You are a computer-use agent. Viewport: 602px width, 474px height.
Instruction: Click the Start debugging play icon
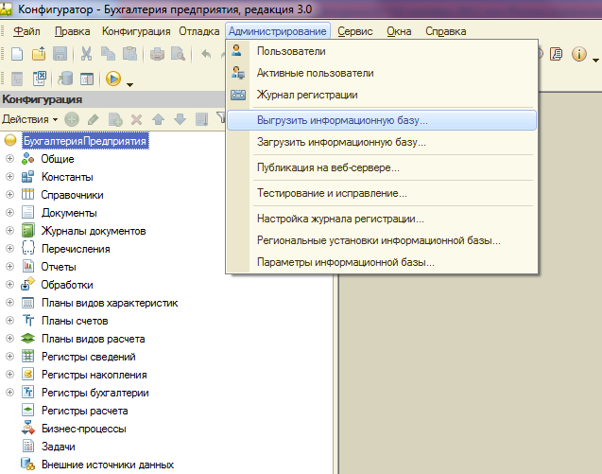tap(113, 79)
